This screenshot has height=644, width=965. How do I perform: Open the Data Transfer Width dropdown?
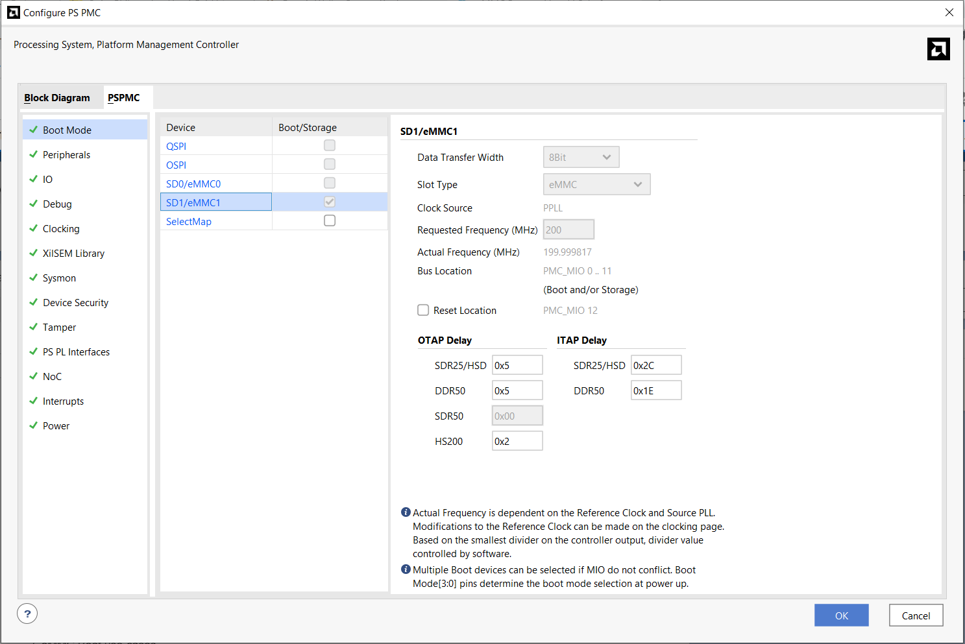coord(581,157)
